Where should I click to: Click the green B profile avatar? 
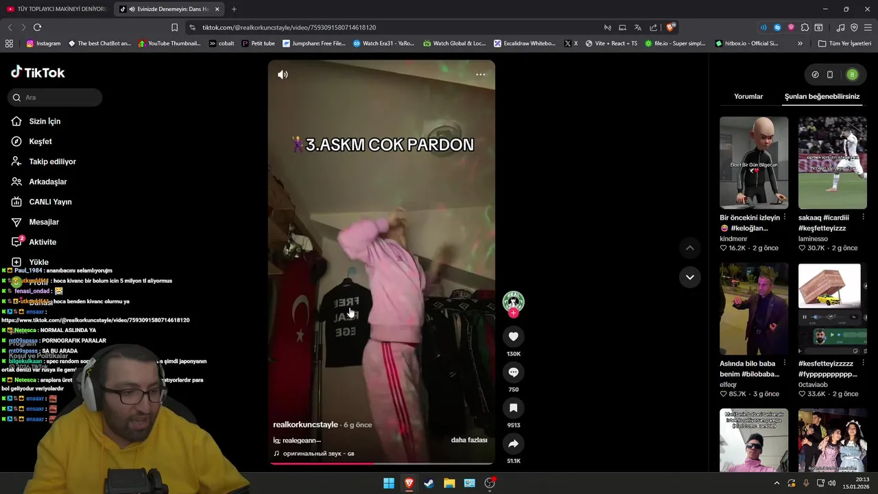(x=852, y=75)
